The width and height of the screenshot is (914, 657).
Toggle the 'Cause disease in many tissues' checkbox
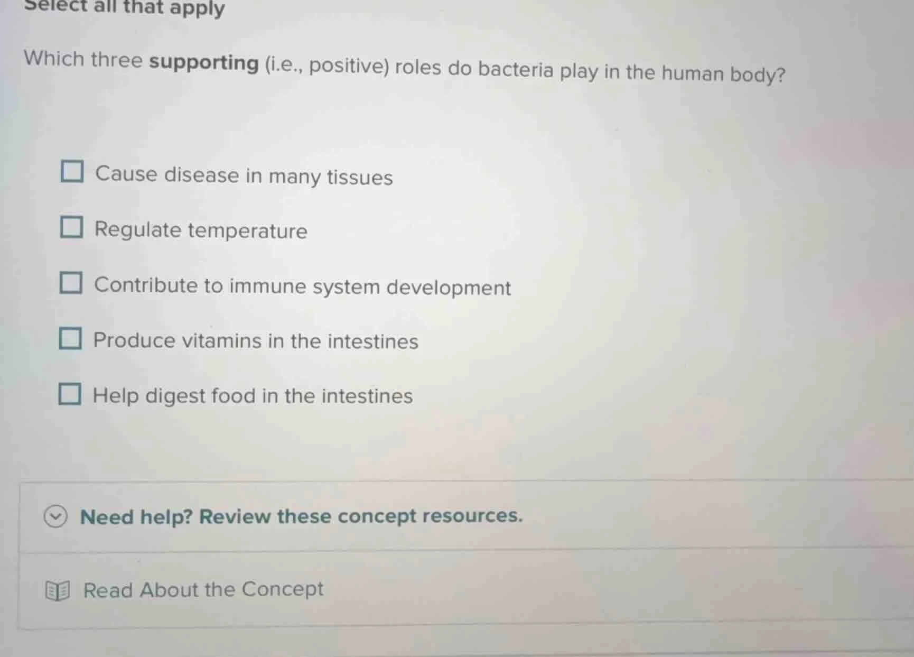pos(72,171)
